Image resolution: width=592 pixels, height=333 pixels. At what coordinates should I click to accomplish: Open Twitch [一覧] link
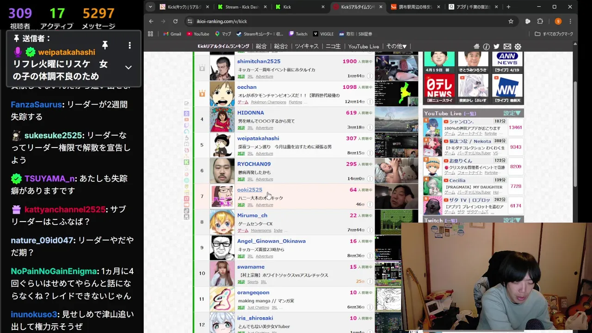(x=450, y=221)
